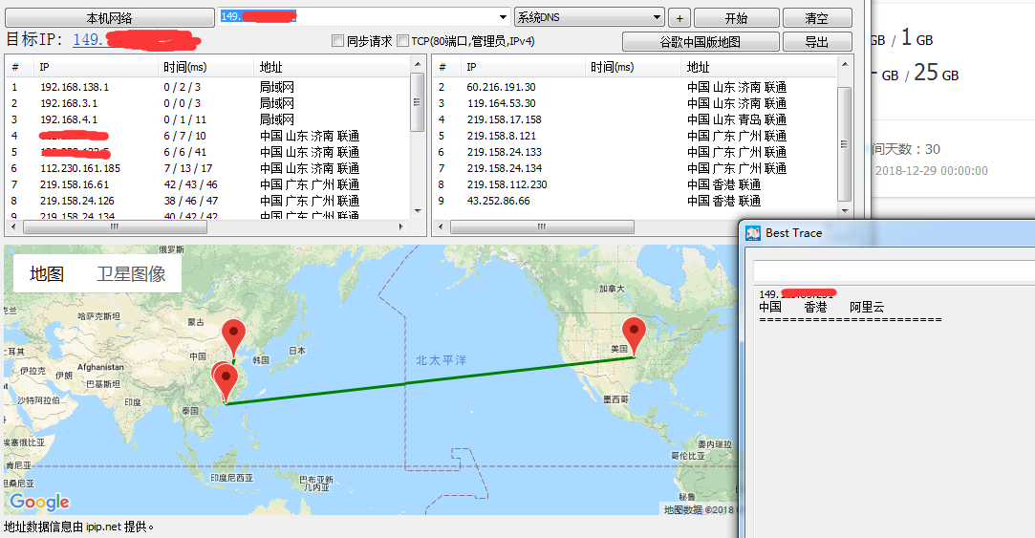Switch the map to 卫星图像 view
This screenshot has width=1035, height=538.
(131, 274)
